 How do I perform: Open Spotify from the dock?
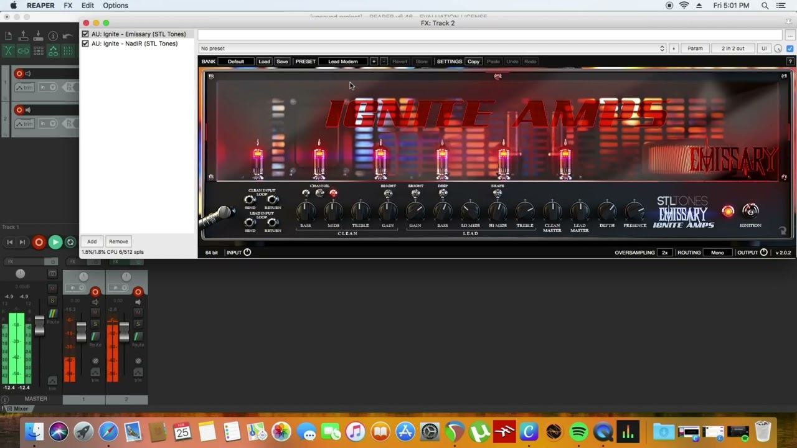point(578,431)
